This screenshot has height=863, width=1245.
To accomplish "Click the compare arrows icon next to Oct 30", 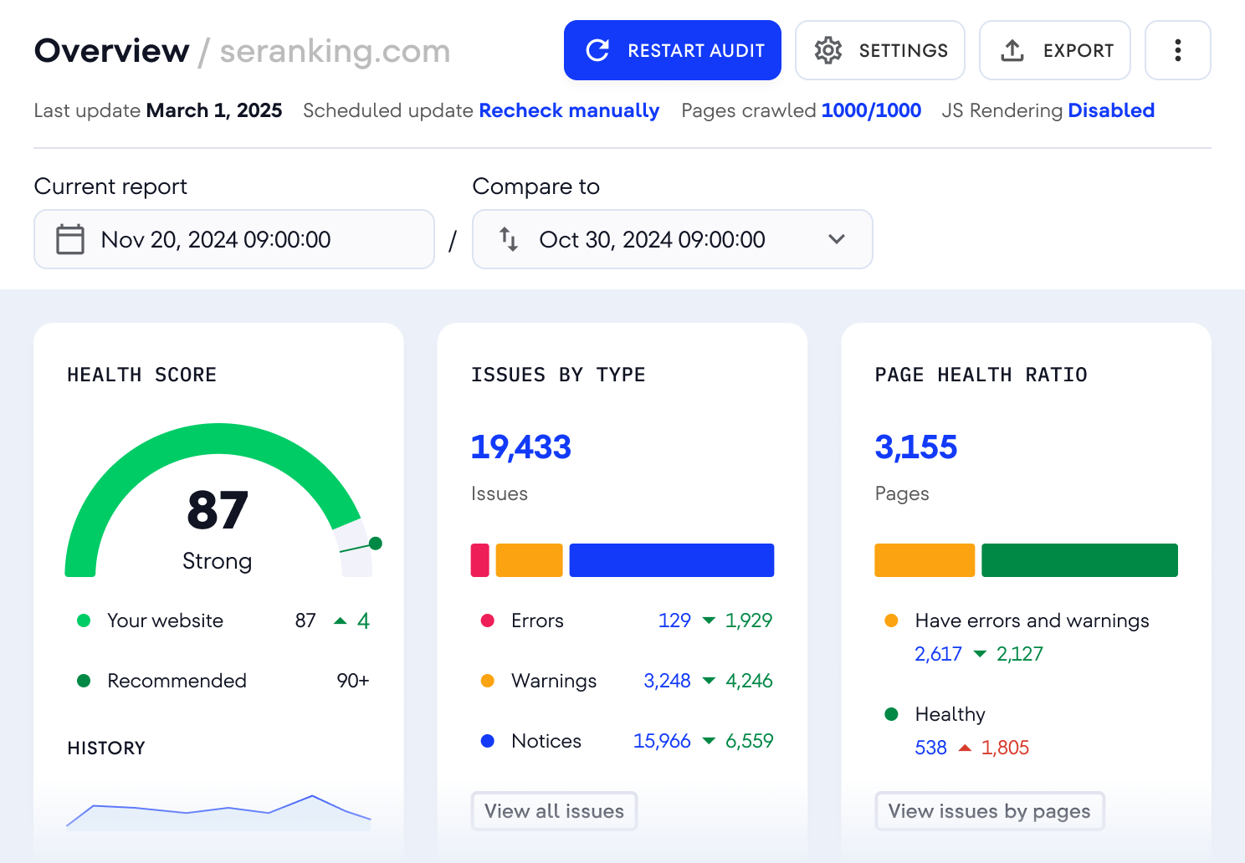I will [508, 239].
